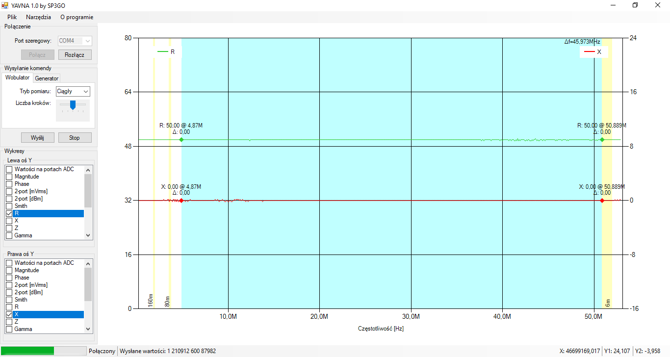
Task: Click scroll up arrow in Prawa oś Y list
Action: pos(88,263)
